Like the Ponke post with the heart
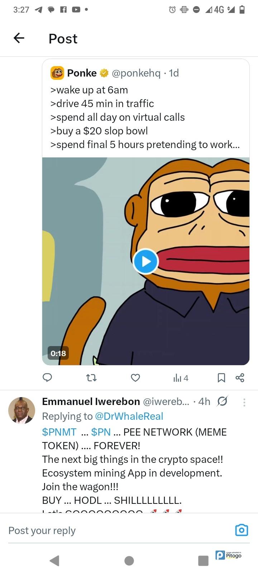This screenshot has height=575, width=258. point(135,378)
